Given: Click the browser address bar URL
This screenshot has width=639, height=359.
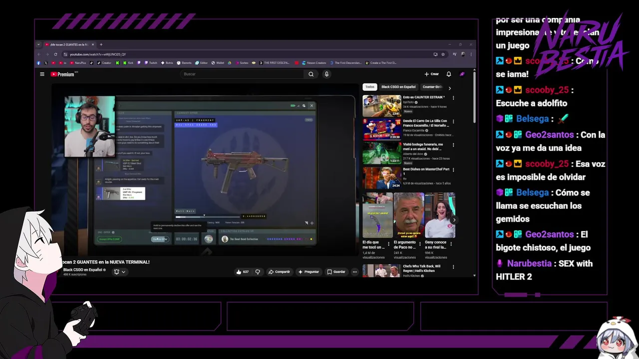Looking at the screenshot, I should 98,54.
